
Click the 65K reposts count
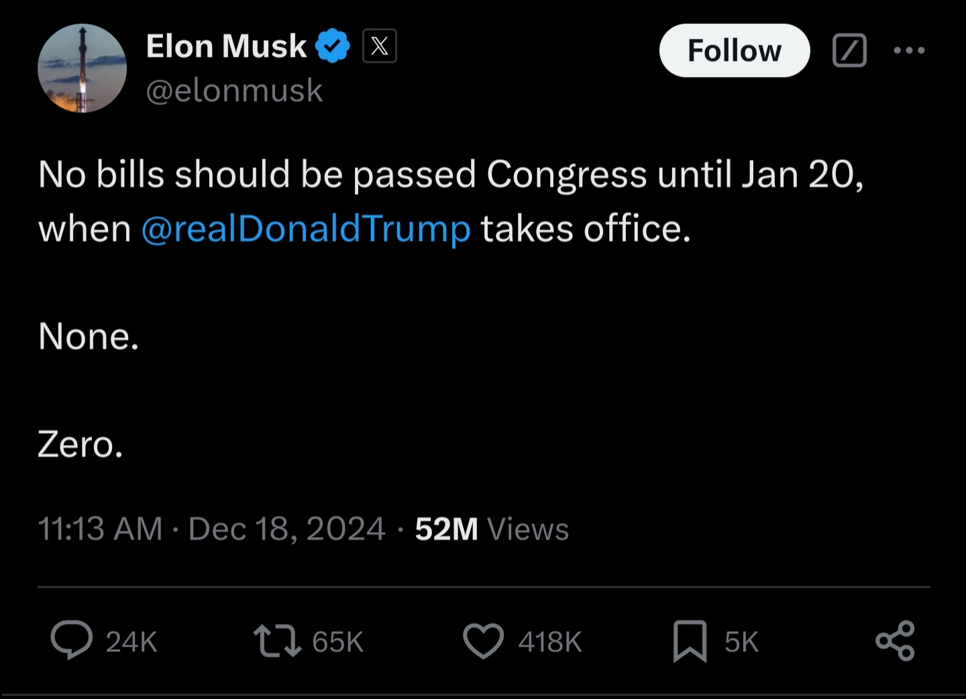(337, 642)
